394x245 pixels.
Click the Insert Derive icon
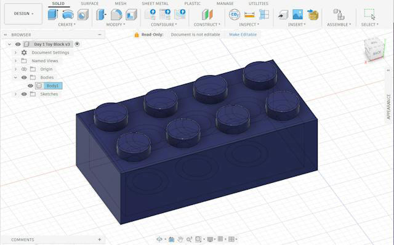[x=283, y=15]
